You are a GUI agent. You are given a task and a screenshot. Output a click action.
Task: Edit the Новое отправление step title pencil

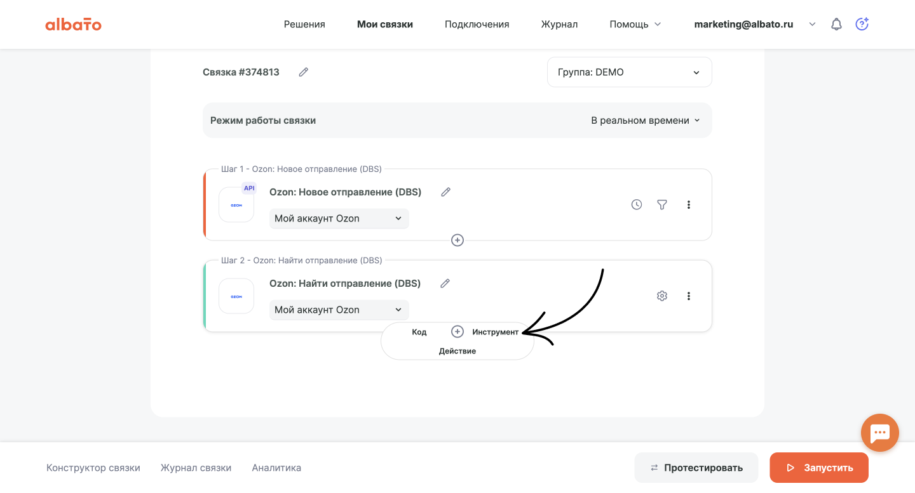446,192
